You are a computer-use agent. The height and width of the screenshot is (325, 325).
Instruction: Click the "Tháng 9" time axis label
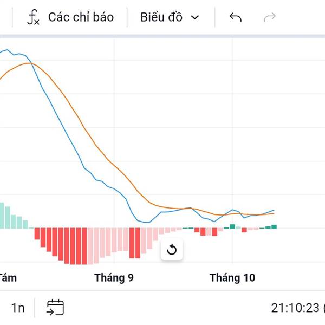(x=114, y=278)
